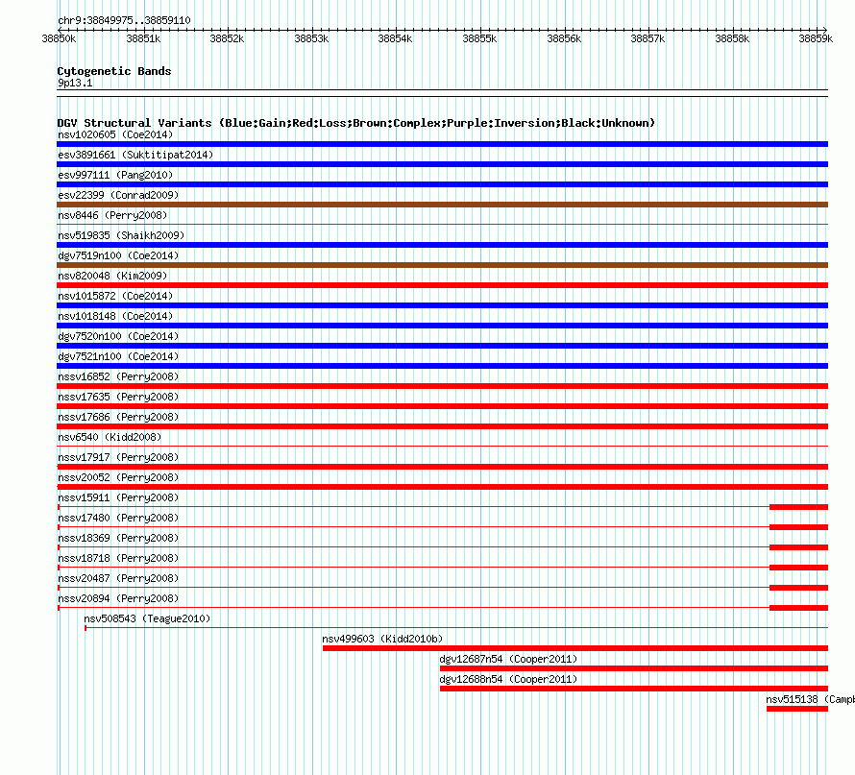
Task: Select the esv3891661 (Suktitipat2014) label
Action: [135, 155]
